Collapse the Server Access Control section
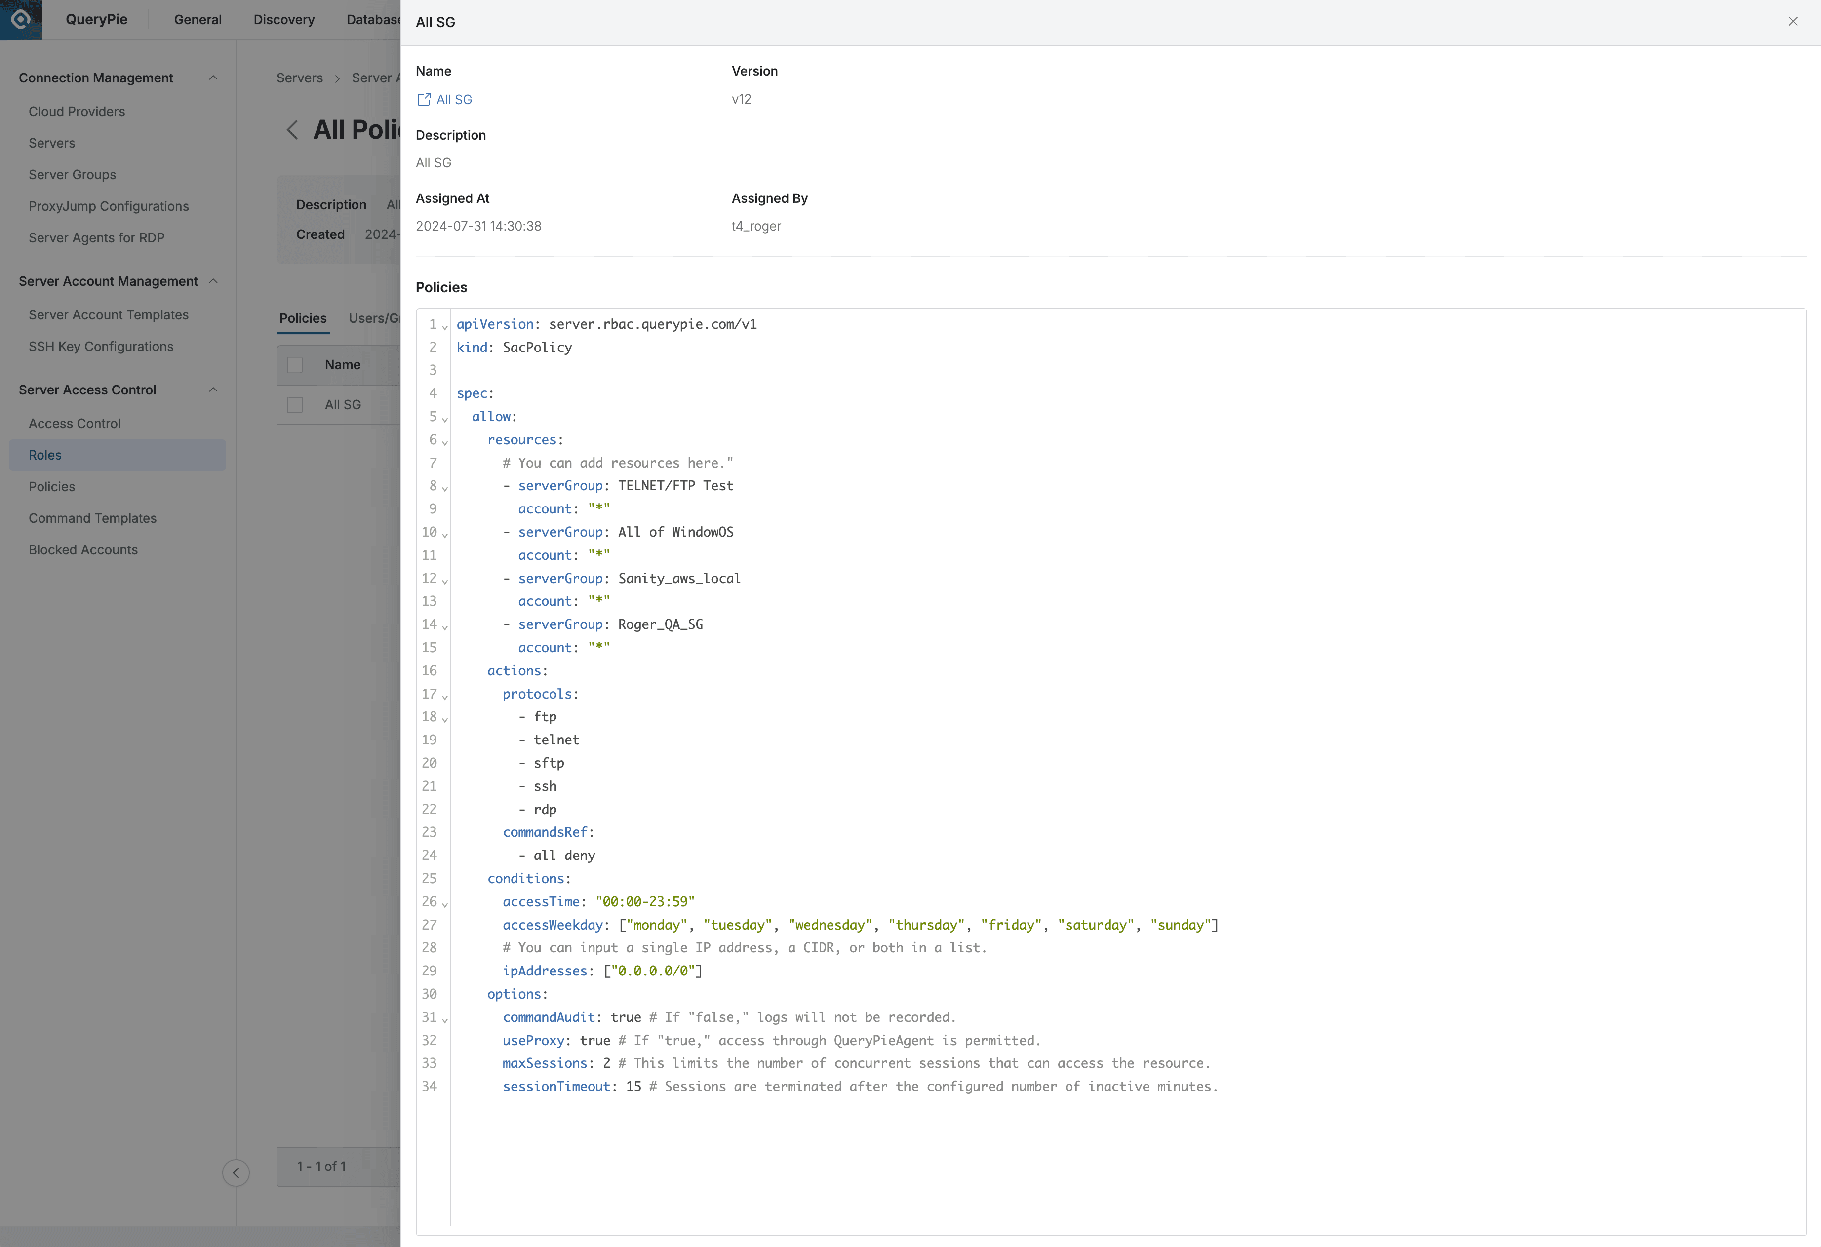1821x1247 pixels. point(213,390)
